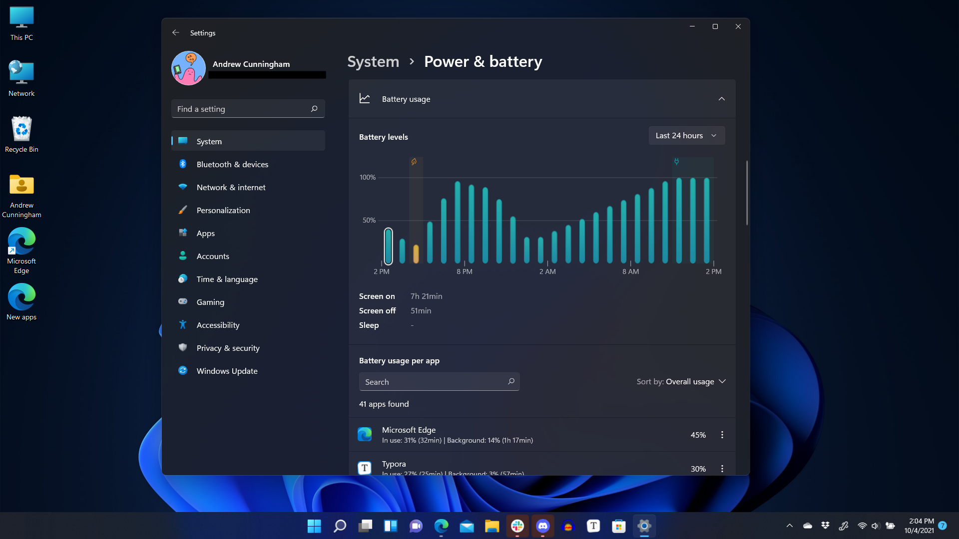Open Network & internet settings
This screenshot has height=539, width=959.
[x=248, y=187]
